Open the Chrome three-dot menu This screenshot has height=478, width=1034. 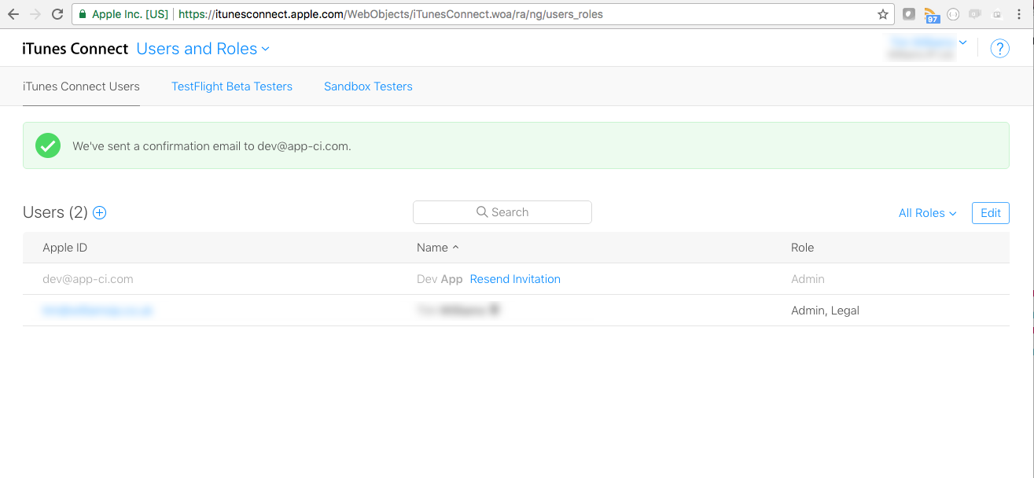point(1019,14)
